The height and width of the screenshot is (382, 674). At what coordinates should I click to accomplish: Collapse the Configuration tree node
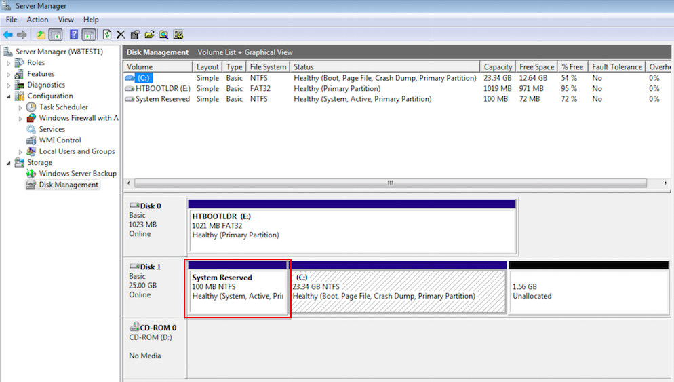[x=9, y=96]
